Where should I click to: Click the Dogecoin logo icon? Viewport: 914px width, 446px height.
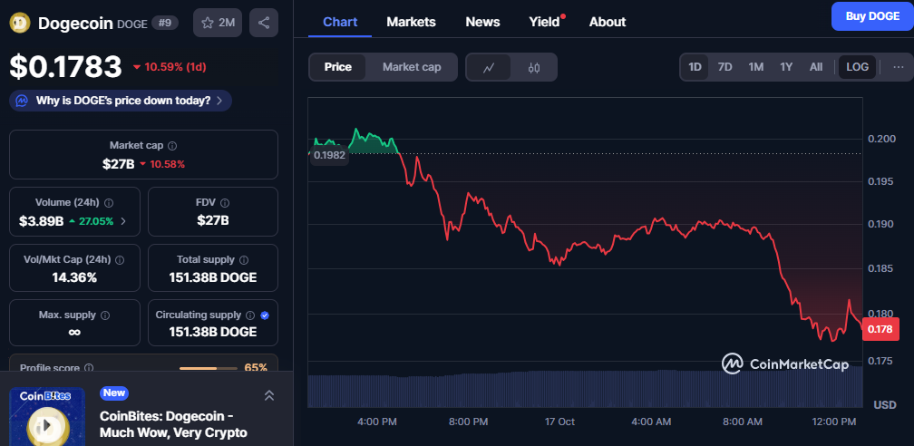(x=20, y=23)
